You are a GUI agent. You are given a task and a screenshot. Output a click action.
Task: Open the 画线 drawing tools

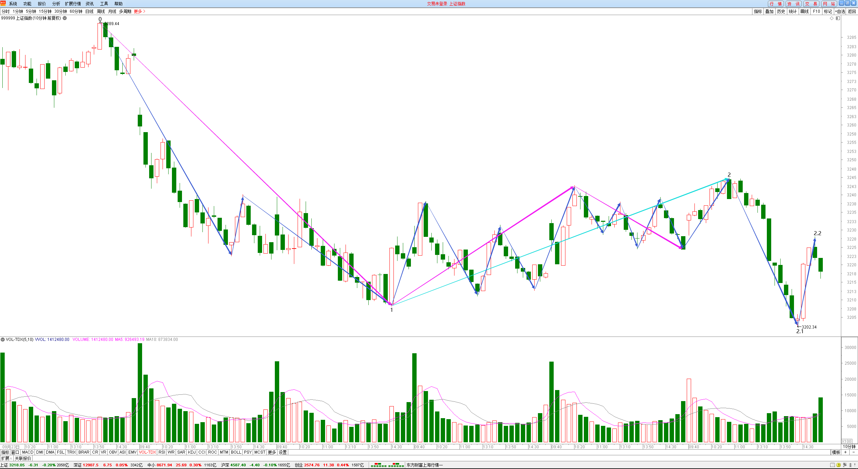805,11
